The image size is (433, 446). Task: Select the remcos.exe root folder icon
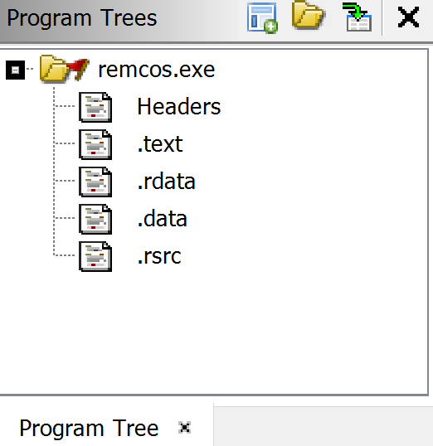click(65, 69)
